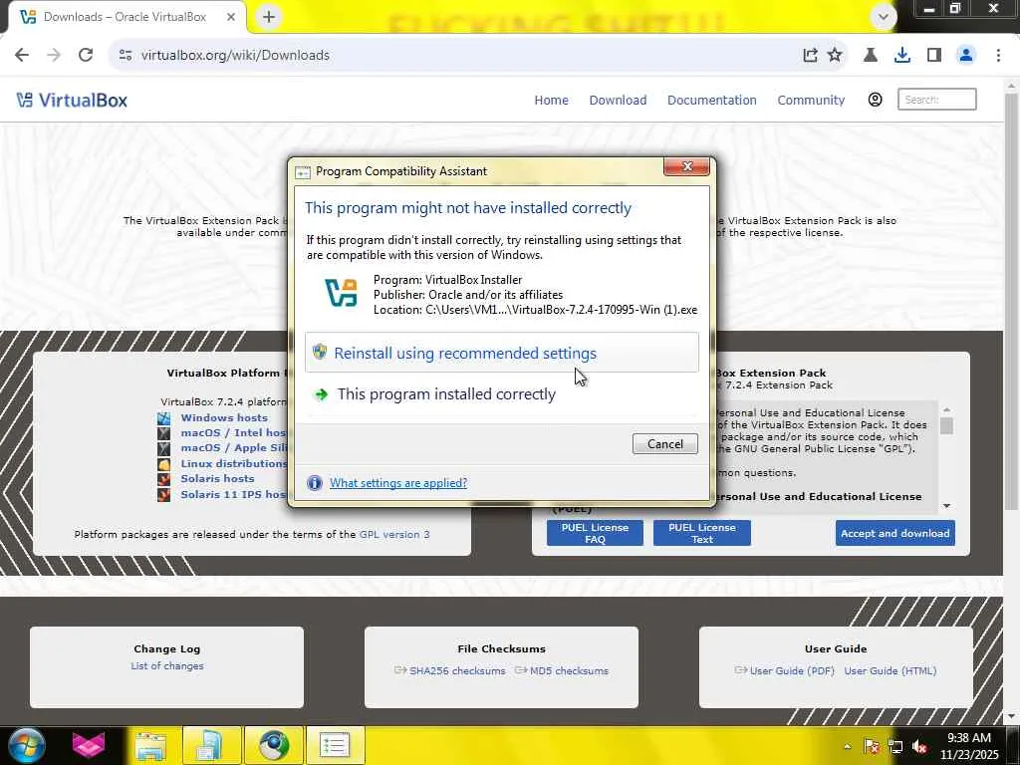Open What settings are applied? help link
1020x765 pixels.
coord(398,483)
